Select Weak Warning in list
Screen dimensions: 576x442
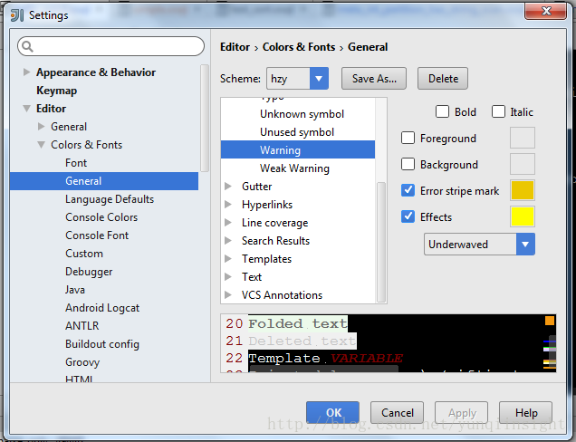294,168
